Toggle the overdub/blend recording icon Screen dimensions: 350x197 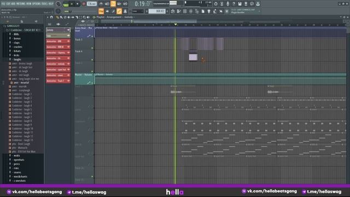119,4
